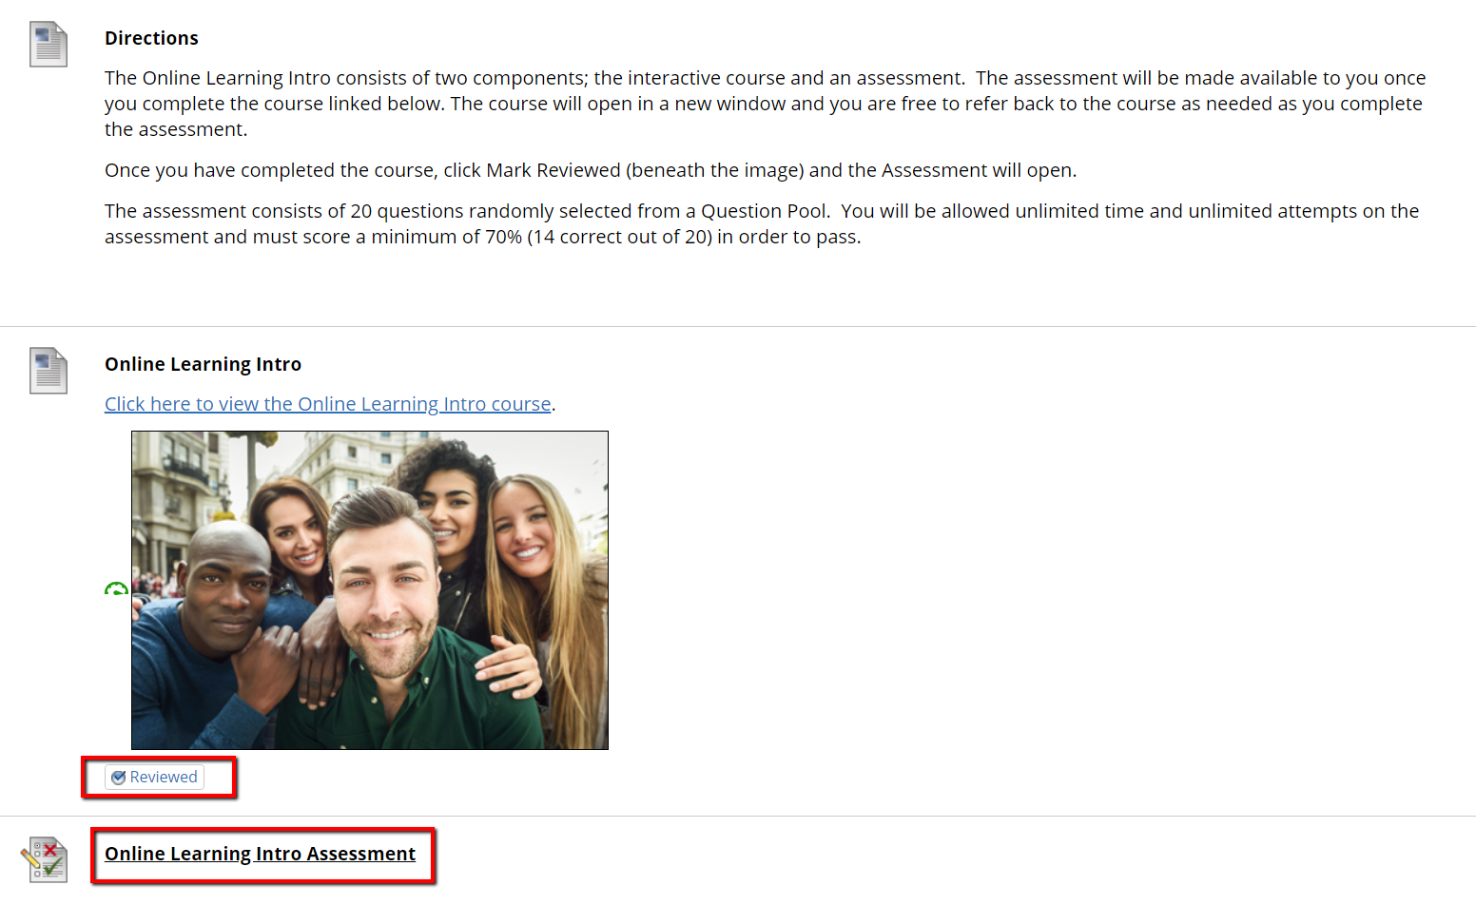Click the divider line above the assessment row

pos(738,816)
